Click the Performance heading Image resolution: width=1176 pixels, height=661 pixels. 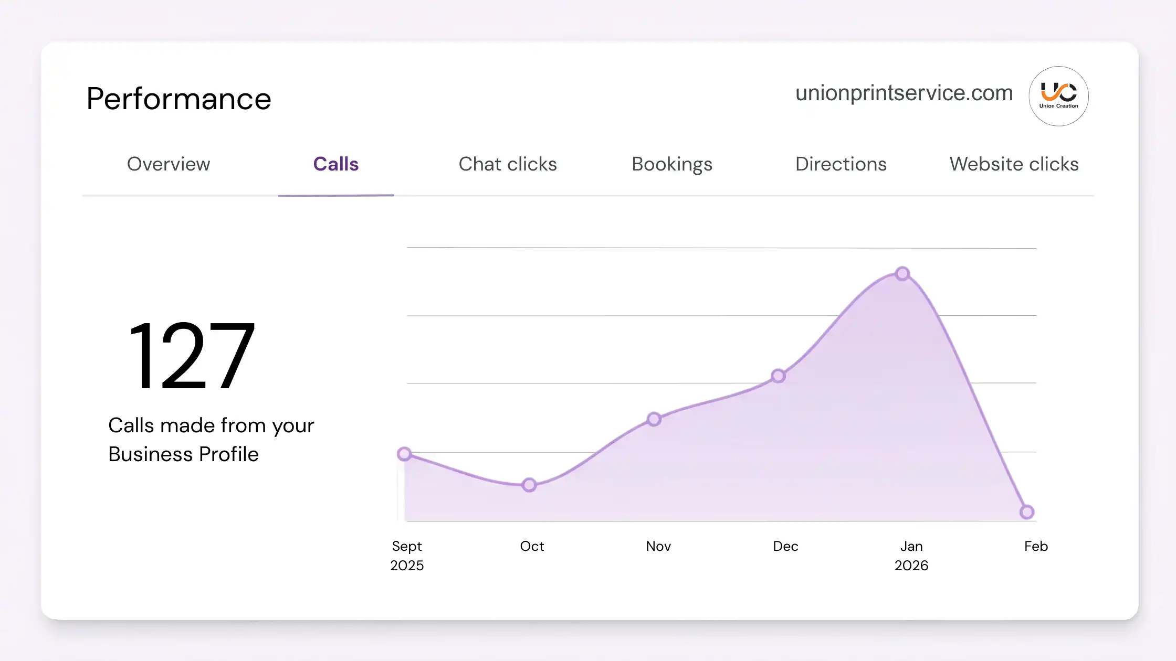[x=178, y=99]
